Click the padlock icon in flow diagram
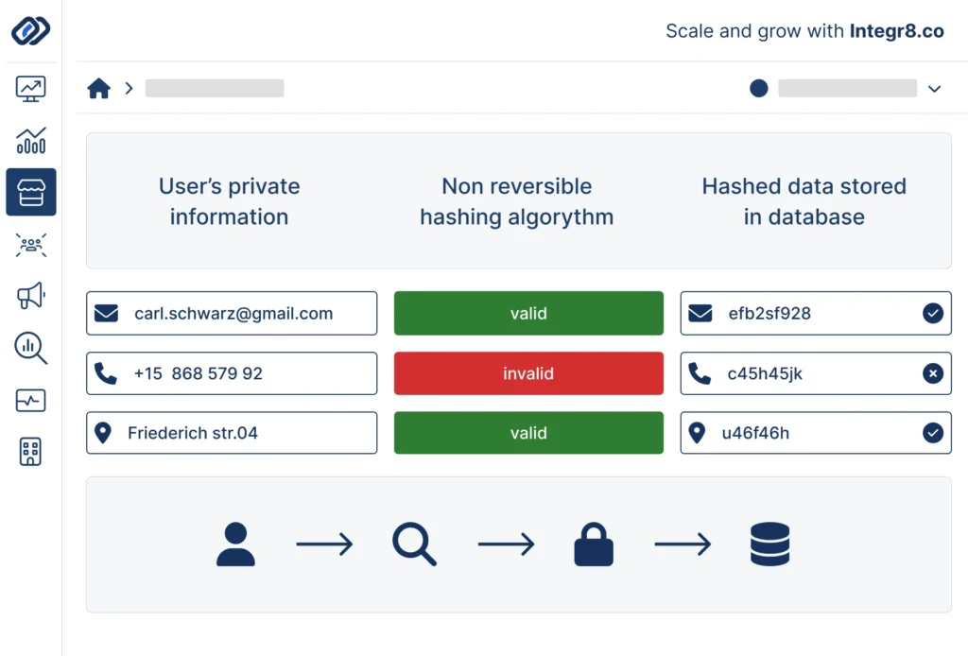The height and width of the screenshot is (656, 968). 594,544
